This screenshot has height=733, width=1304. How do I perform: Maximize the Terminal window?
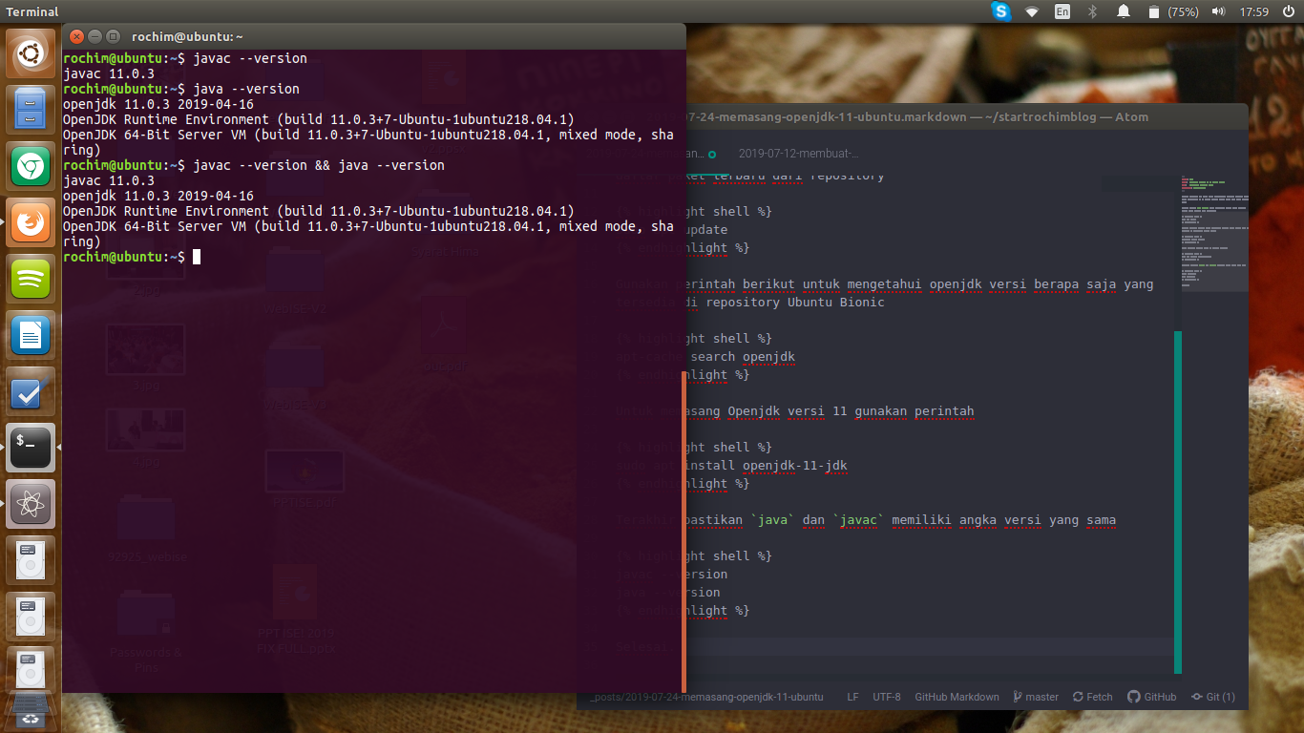pyautogui.click(x=113, y=36)
